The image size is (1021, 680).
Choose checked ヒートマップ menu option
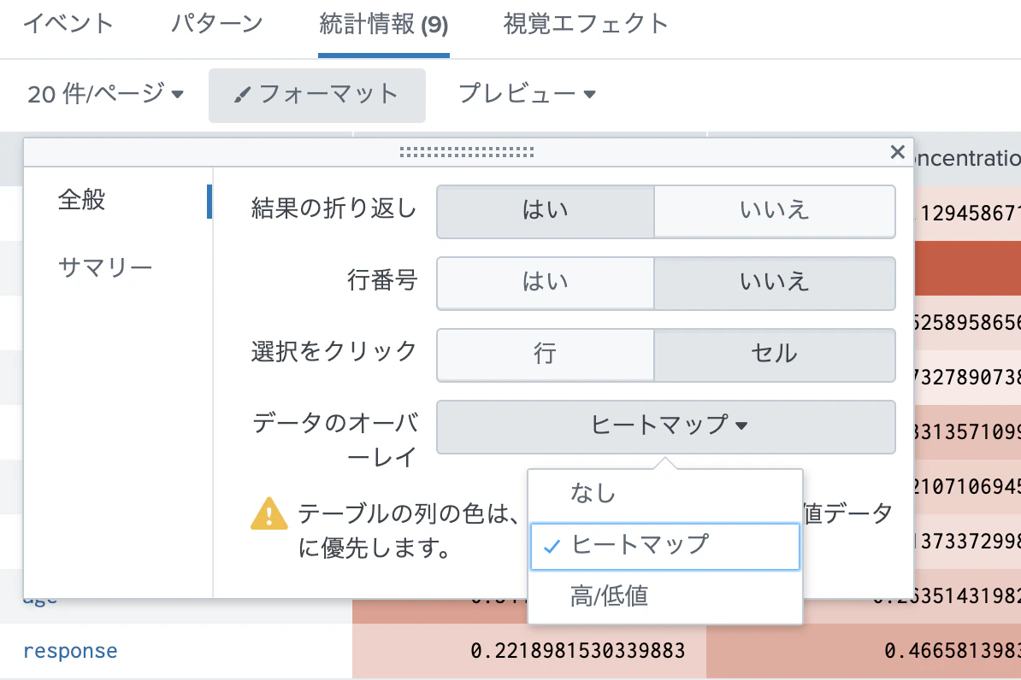click(x=664, y=547)
